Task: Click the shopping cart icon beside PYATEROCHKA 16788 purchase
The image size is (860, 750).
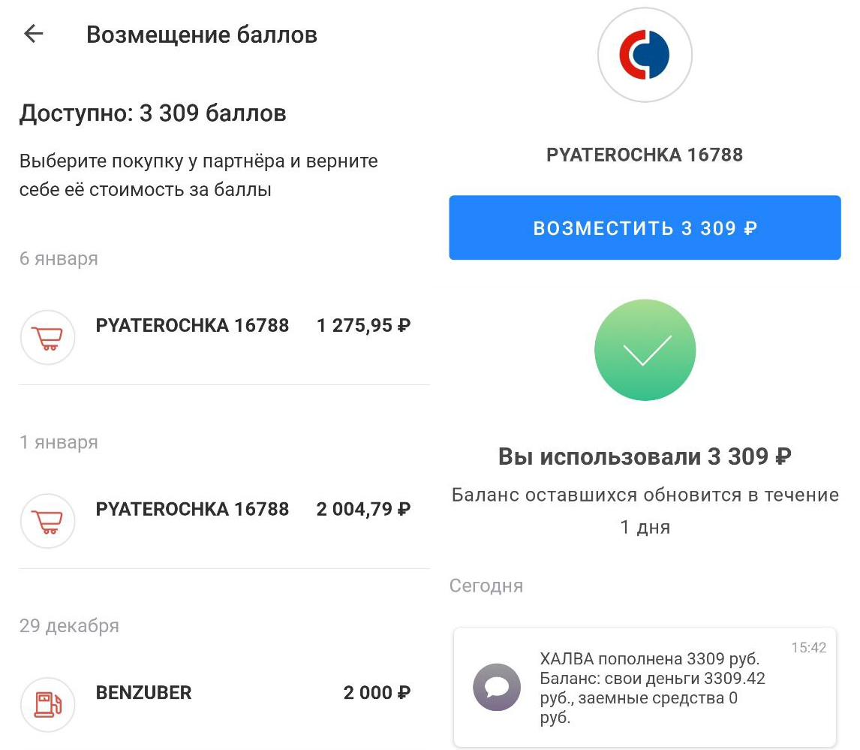Action: tap(47, 337)
